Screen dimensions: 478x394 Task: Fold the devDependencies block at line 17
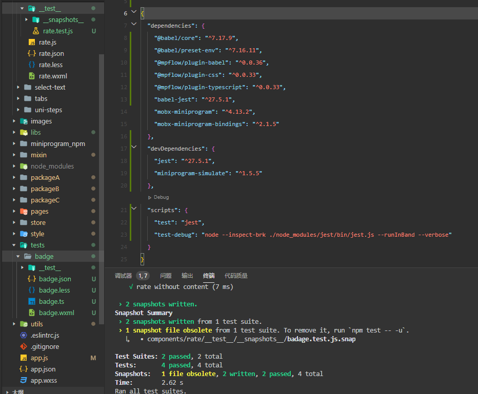tap(134, 147)
